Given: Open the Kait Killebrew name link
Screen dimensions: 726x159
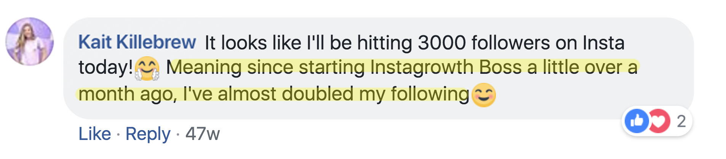Looking at the screenshot, I should (x=137, y=42).
